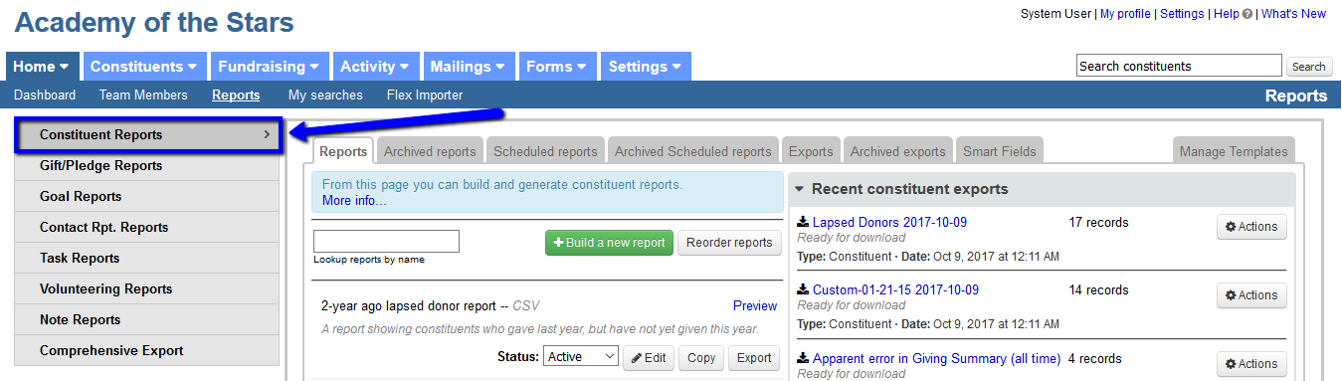This screenshot has height=381, width=1342.
Task: Select Contact Rpt. Reports in sidebar
Action: point(147,228)
